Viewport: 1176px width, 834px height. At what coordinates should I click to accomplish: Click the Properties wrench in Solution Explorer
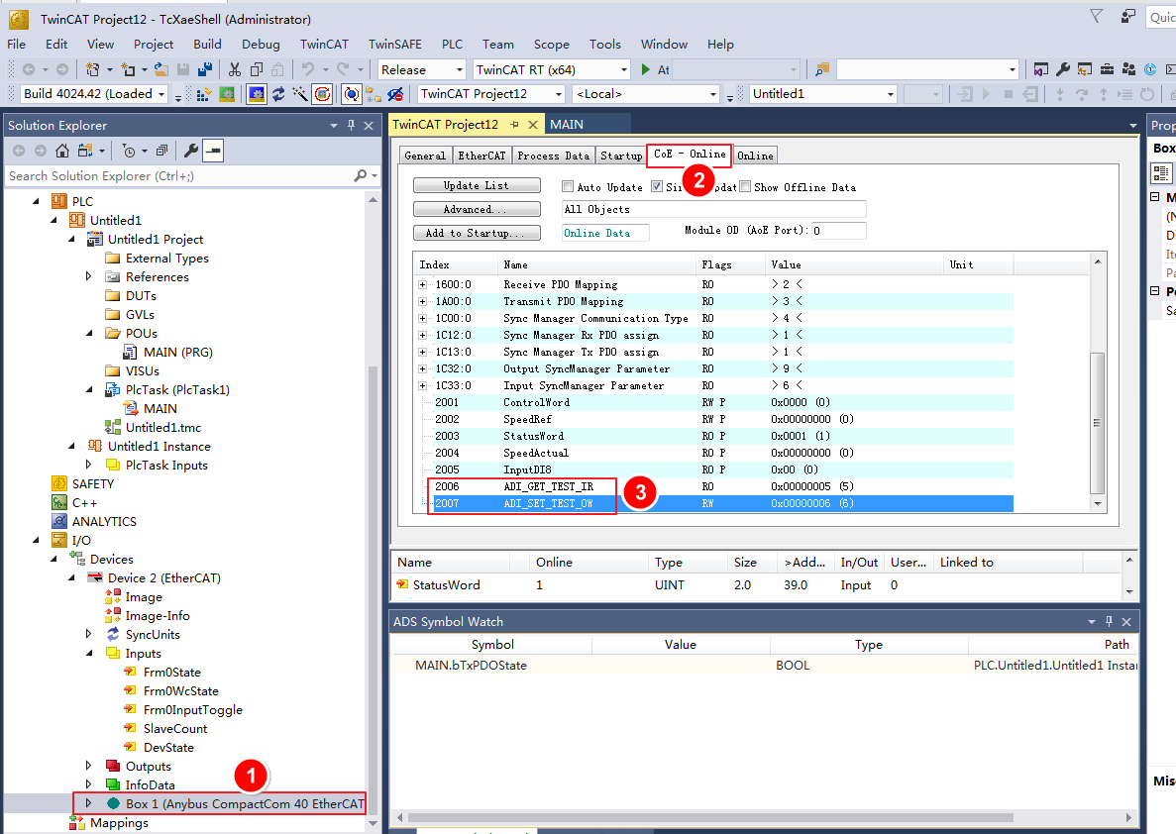click(191, 151)
